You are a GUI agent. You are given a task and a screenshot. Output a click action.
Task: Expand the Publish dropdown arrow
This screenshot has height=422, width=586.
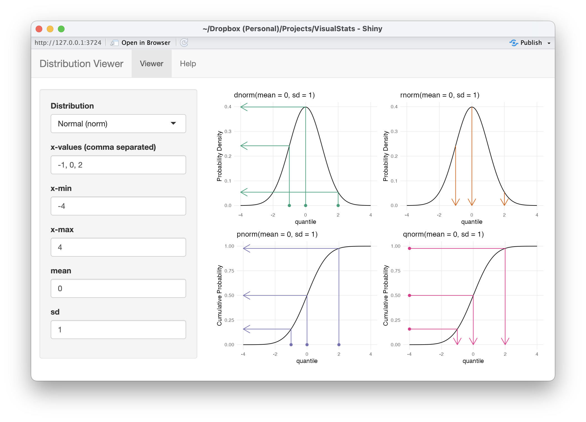coord(549,43)
